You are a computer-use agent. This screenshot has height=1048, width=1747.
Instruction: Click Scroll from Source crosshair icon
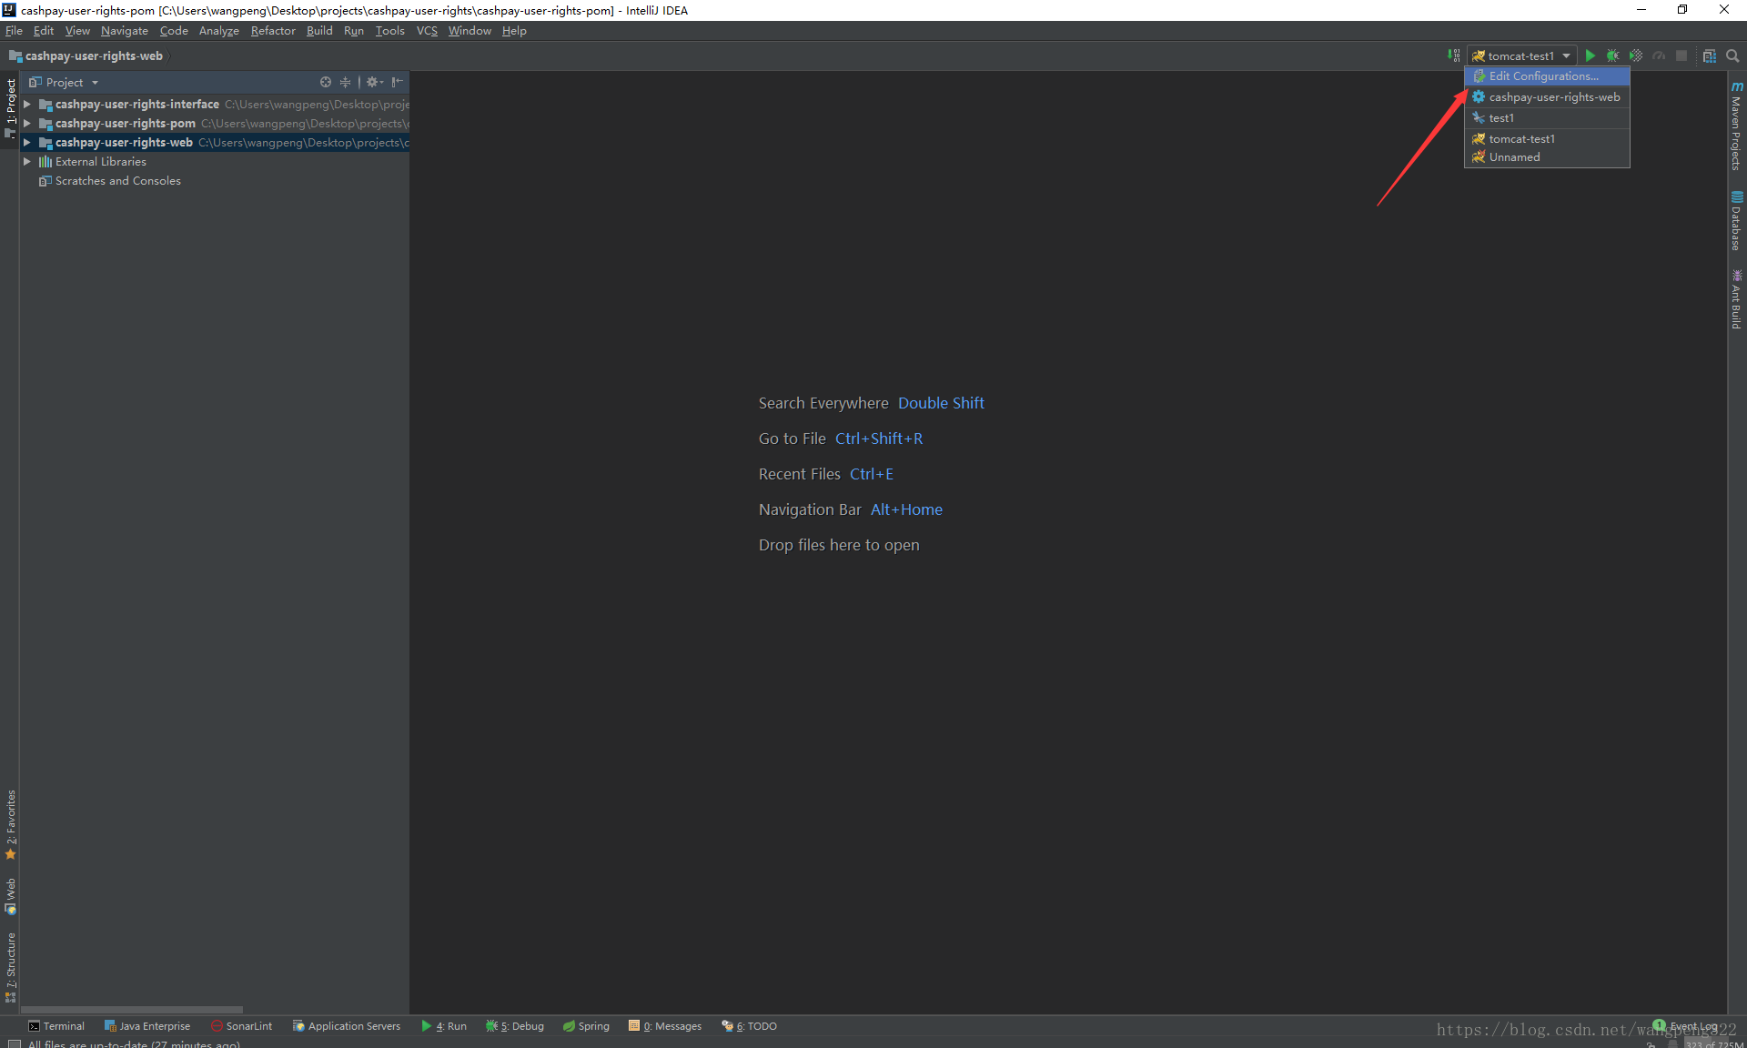click(326, 82)
